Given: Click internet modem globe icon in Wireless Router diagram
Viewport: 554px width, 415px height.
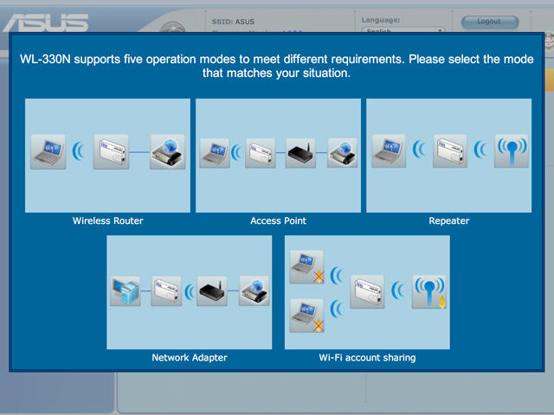Looking at the screenshot, I should click(x=168, y=152).
